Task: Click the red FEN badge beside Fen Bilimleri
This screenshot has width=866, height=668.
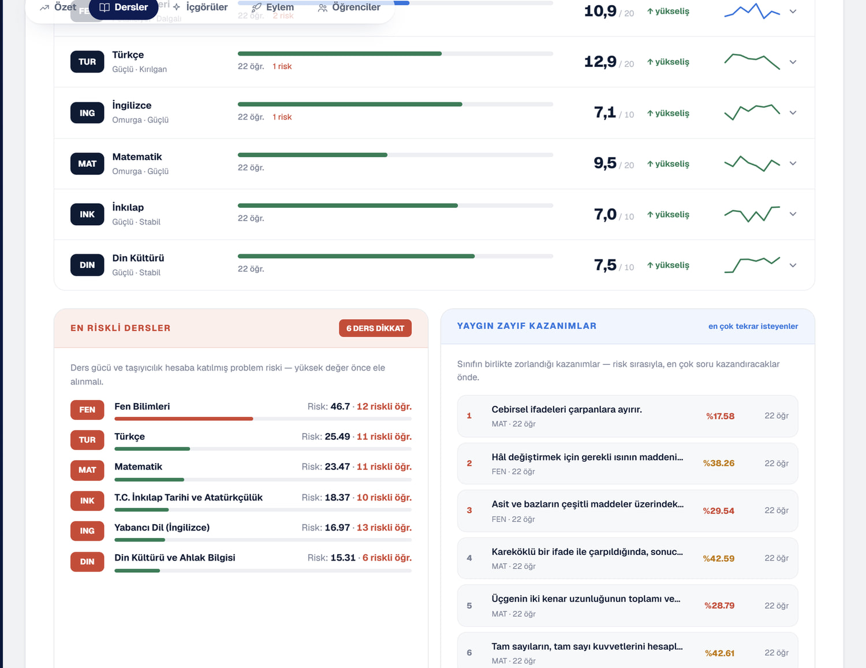Action: point(87,410)
